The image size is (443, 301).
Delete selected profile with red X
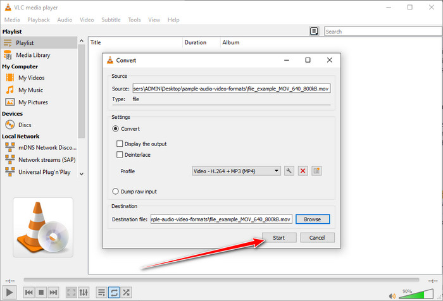tap(303, 171)
